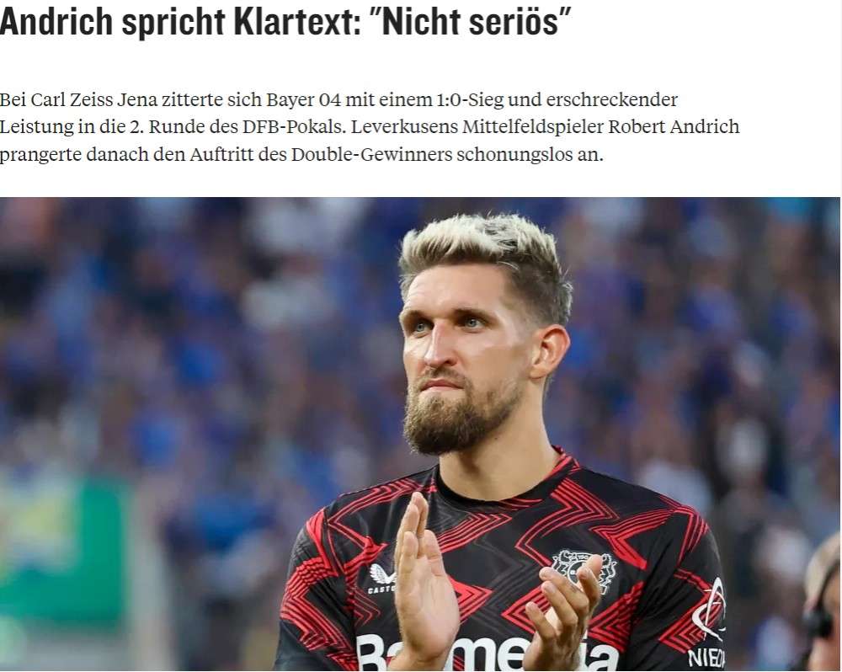Click the word 'Leverkusens' in the teaser text
This screenshot has width=842, height=672.
(x=404, y=127)
